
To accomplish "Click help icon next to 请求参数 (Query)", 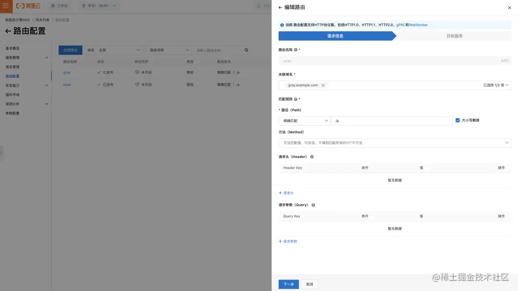I will coord(313,205).
